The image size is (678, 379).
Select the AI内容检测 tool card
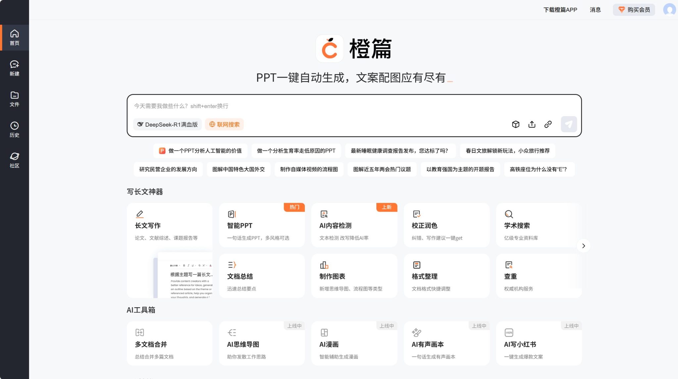[354, 225]
